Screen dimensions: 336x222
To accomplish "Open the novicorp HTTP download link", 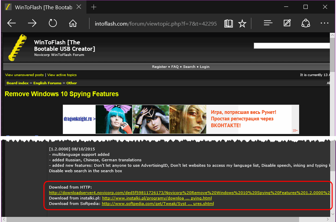I will (x=190, y=193).
